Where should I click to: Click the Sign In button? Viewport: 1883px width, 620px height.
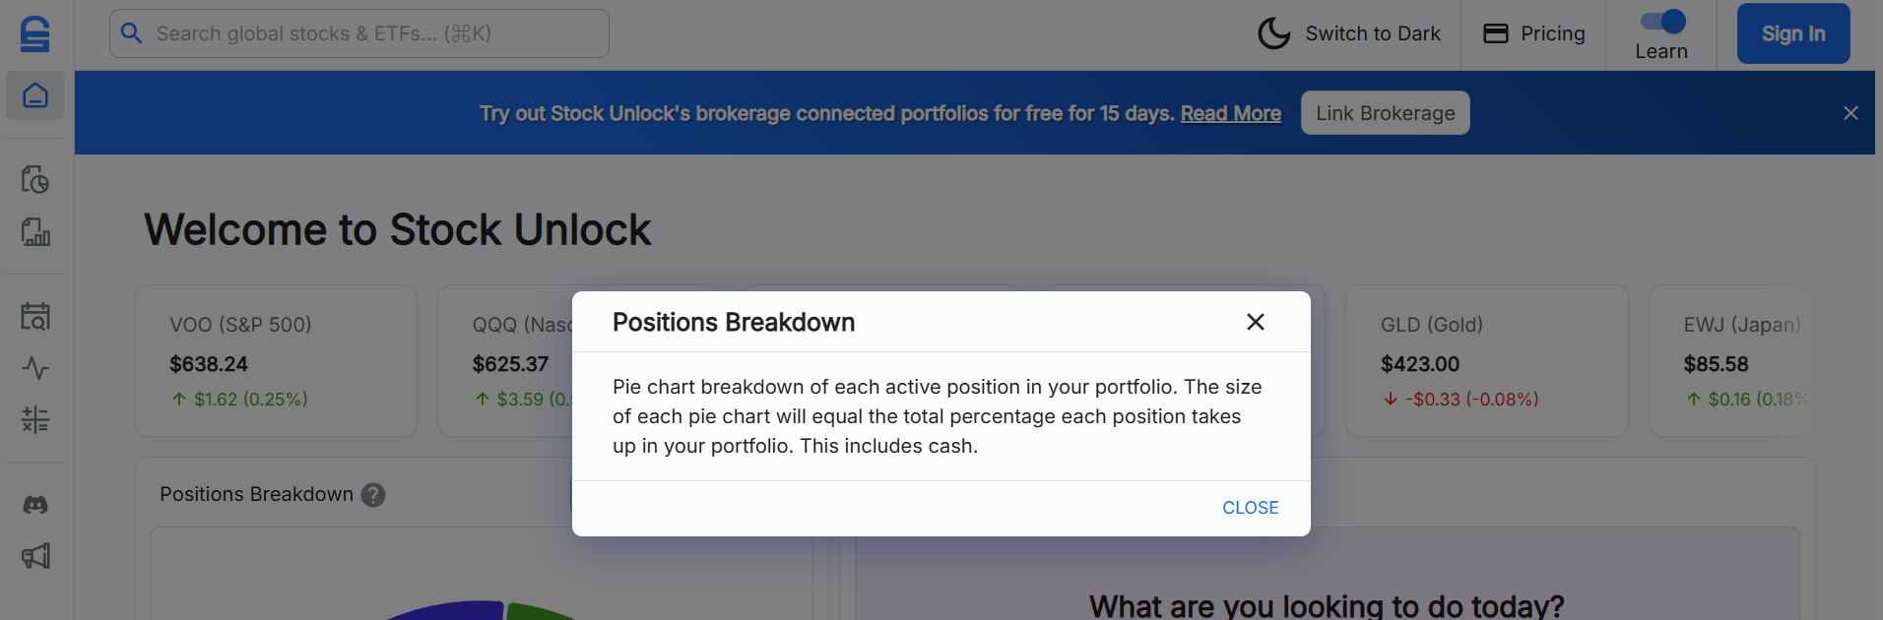point(1792,32)
